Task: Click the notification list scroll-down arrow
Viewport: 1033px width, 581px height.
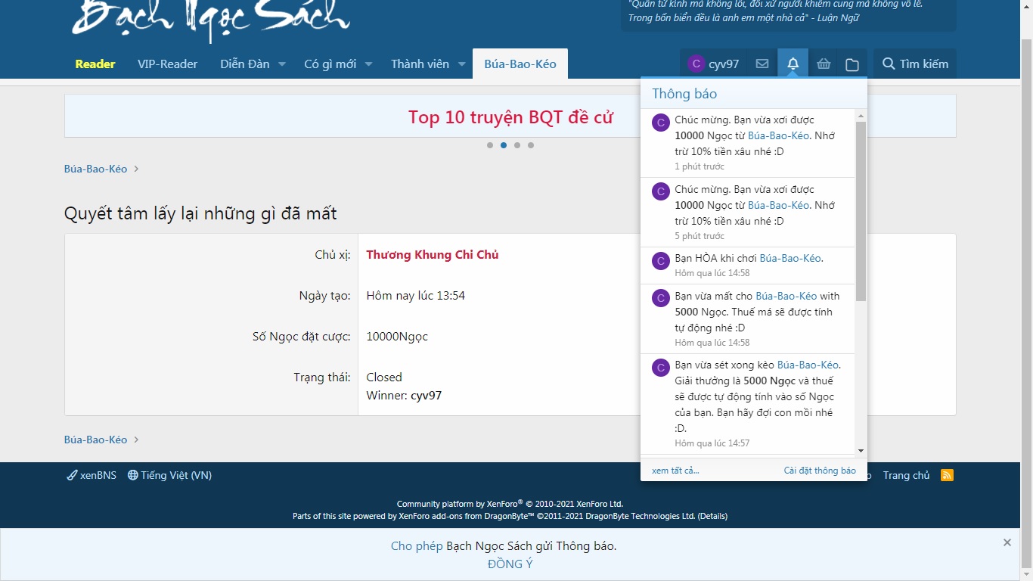Action: coord(861,451)
